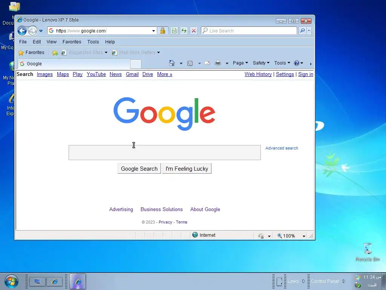Click the Read Mail envelope icon
This screenshot has height=290, width=386.
click(x=207, y=63)
